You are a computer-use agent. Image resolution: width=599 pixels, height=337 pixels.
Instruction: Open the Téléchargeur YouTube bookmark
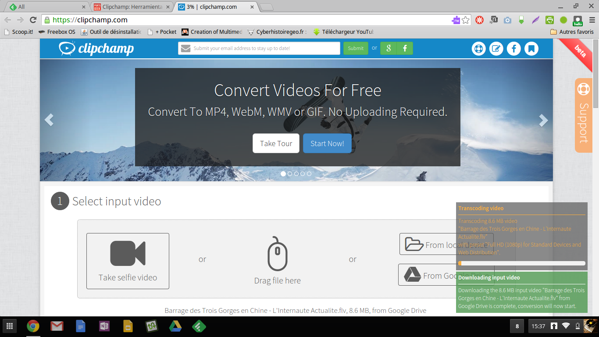(x=343, y=32)
